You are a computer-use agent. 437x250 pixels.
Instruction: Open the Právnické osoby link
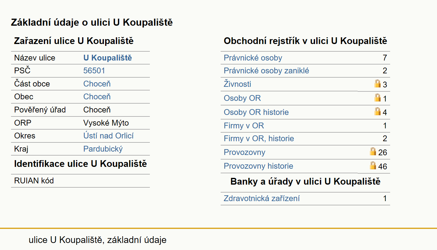tap(253, 58)
